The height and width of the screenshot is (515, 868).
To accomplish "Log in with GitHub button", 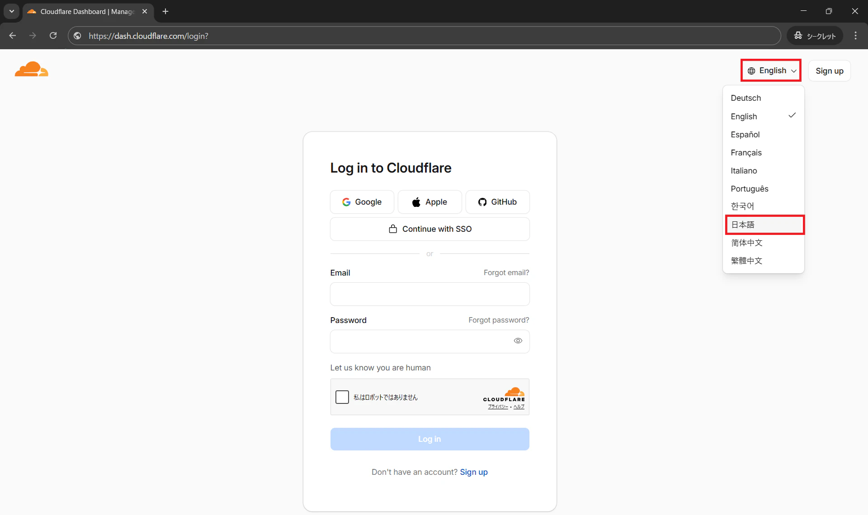I will pos(497,202).
